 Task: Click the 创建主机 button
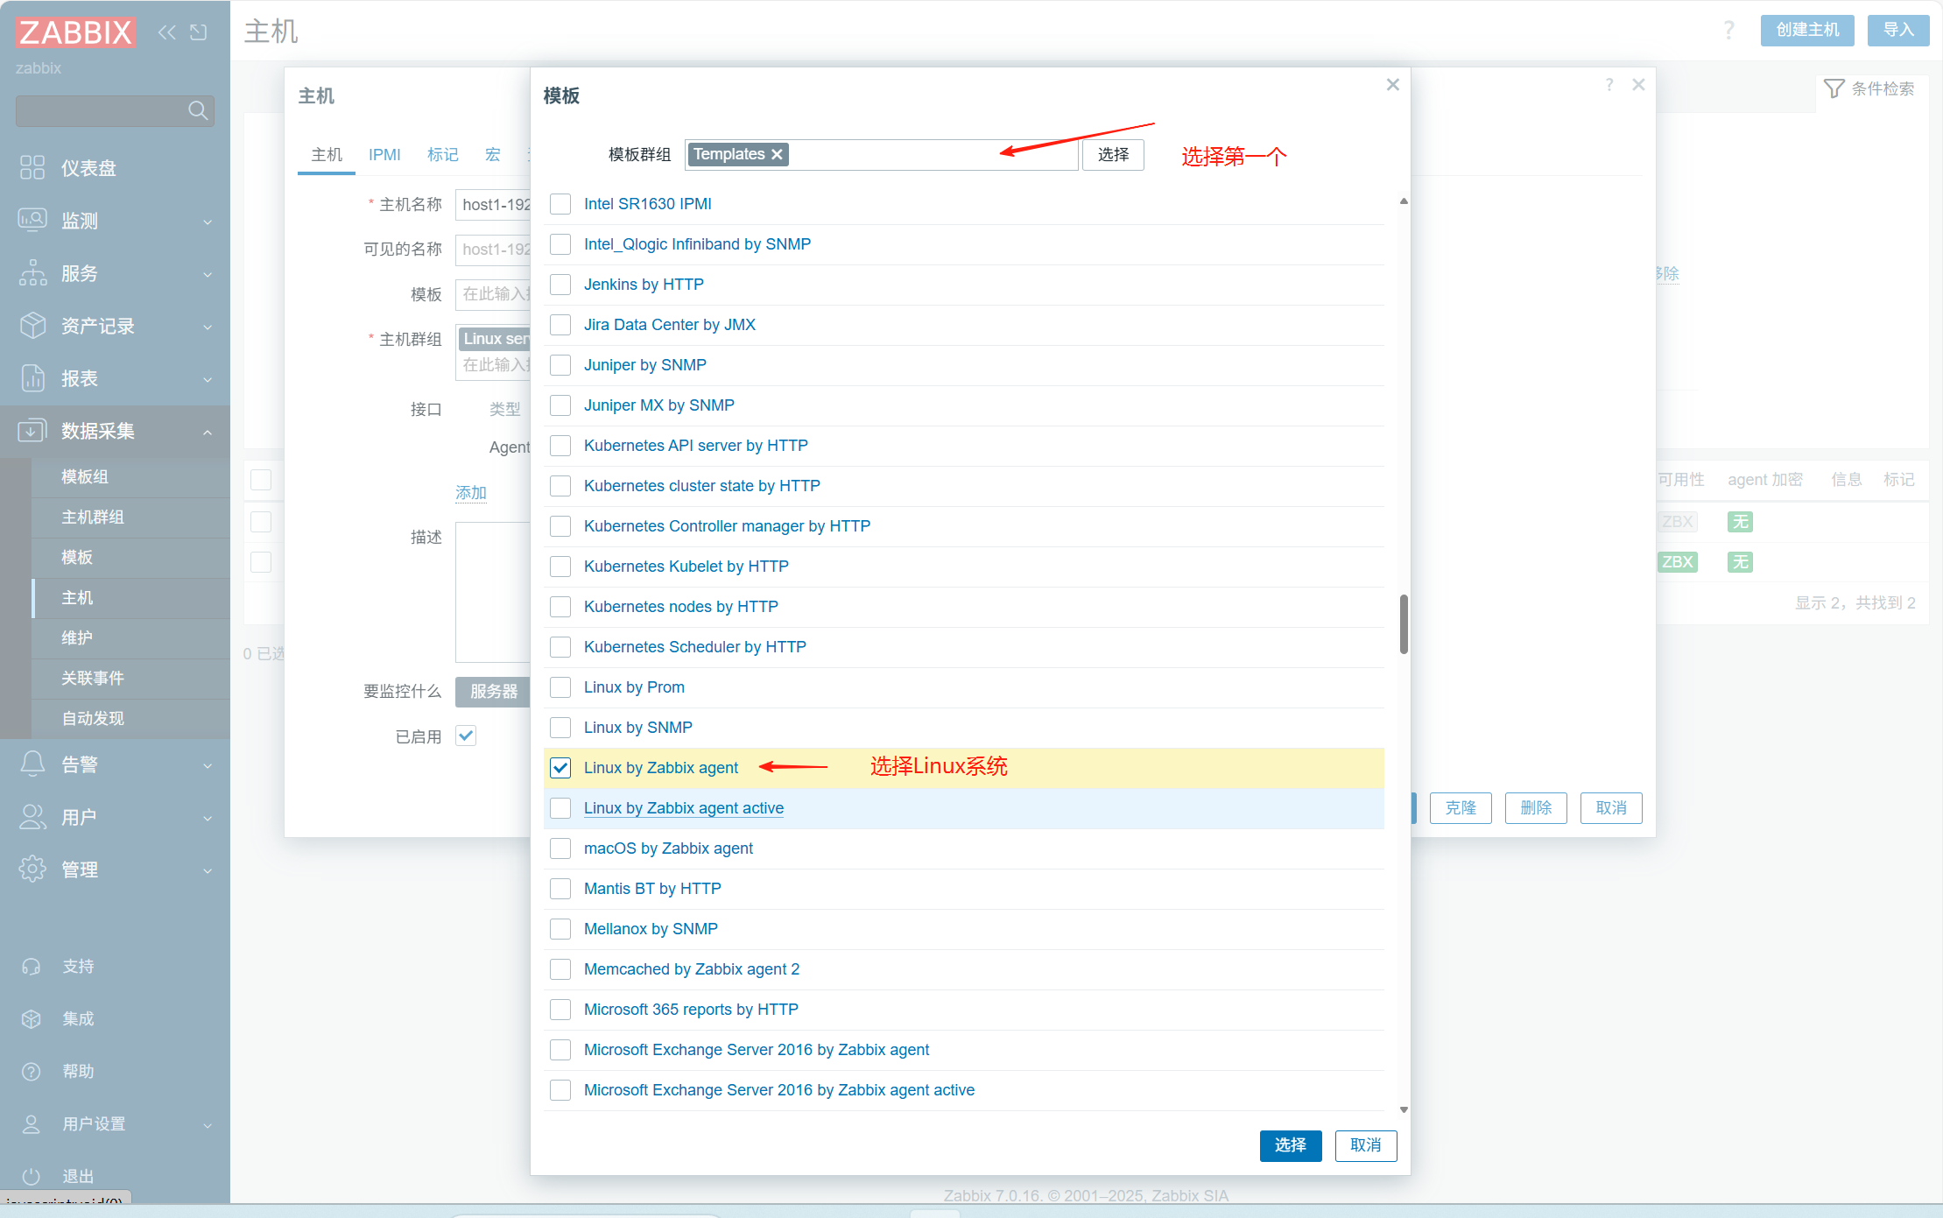[1807, 30]
